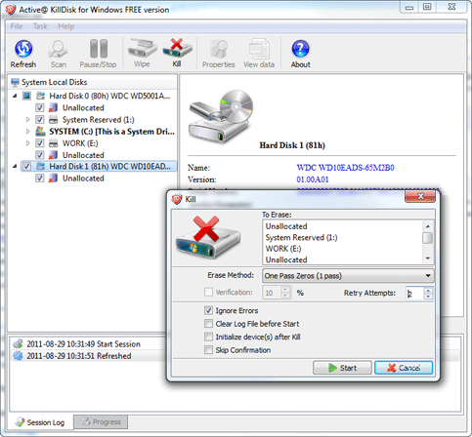The height and width of the screenshot is (437, 472).
Task: Click the View data toolbar icon
Action: tap(259, 49)
